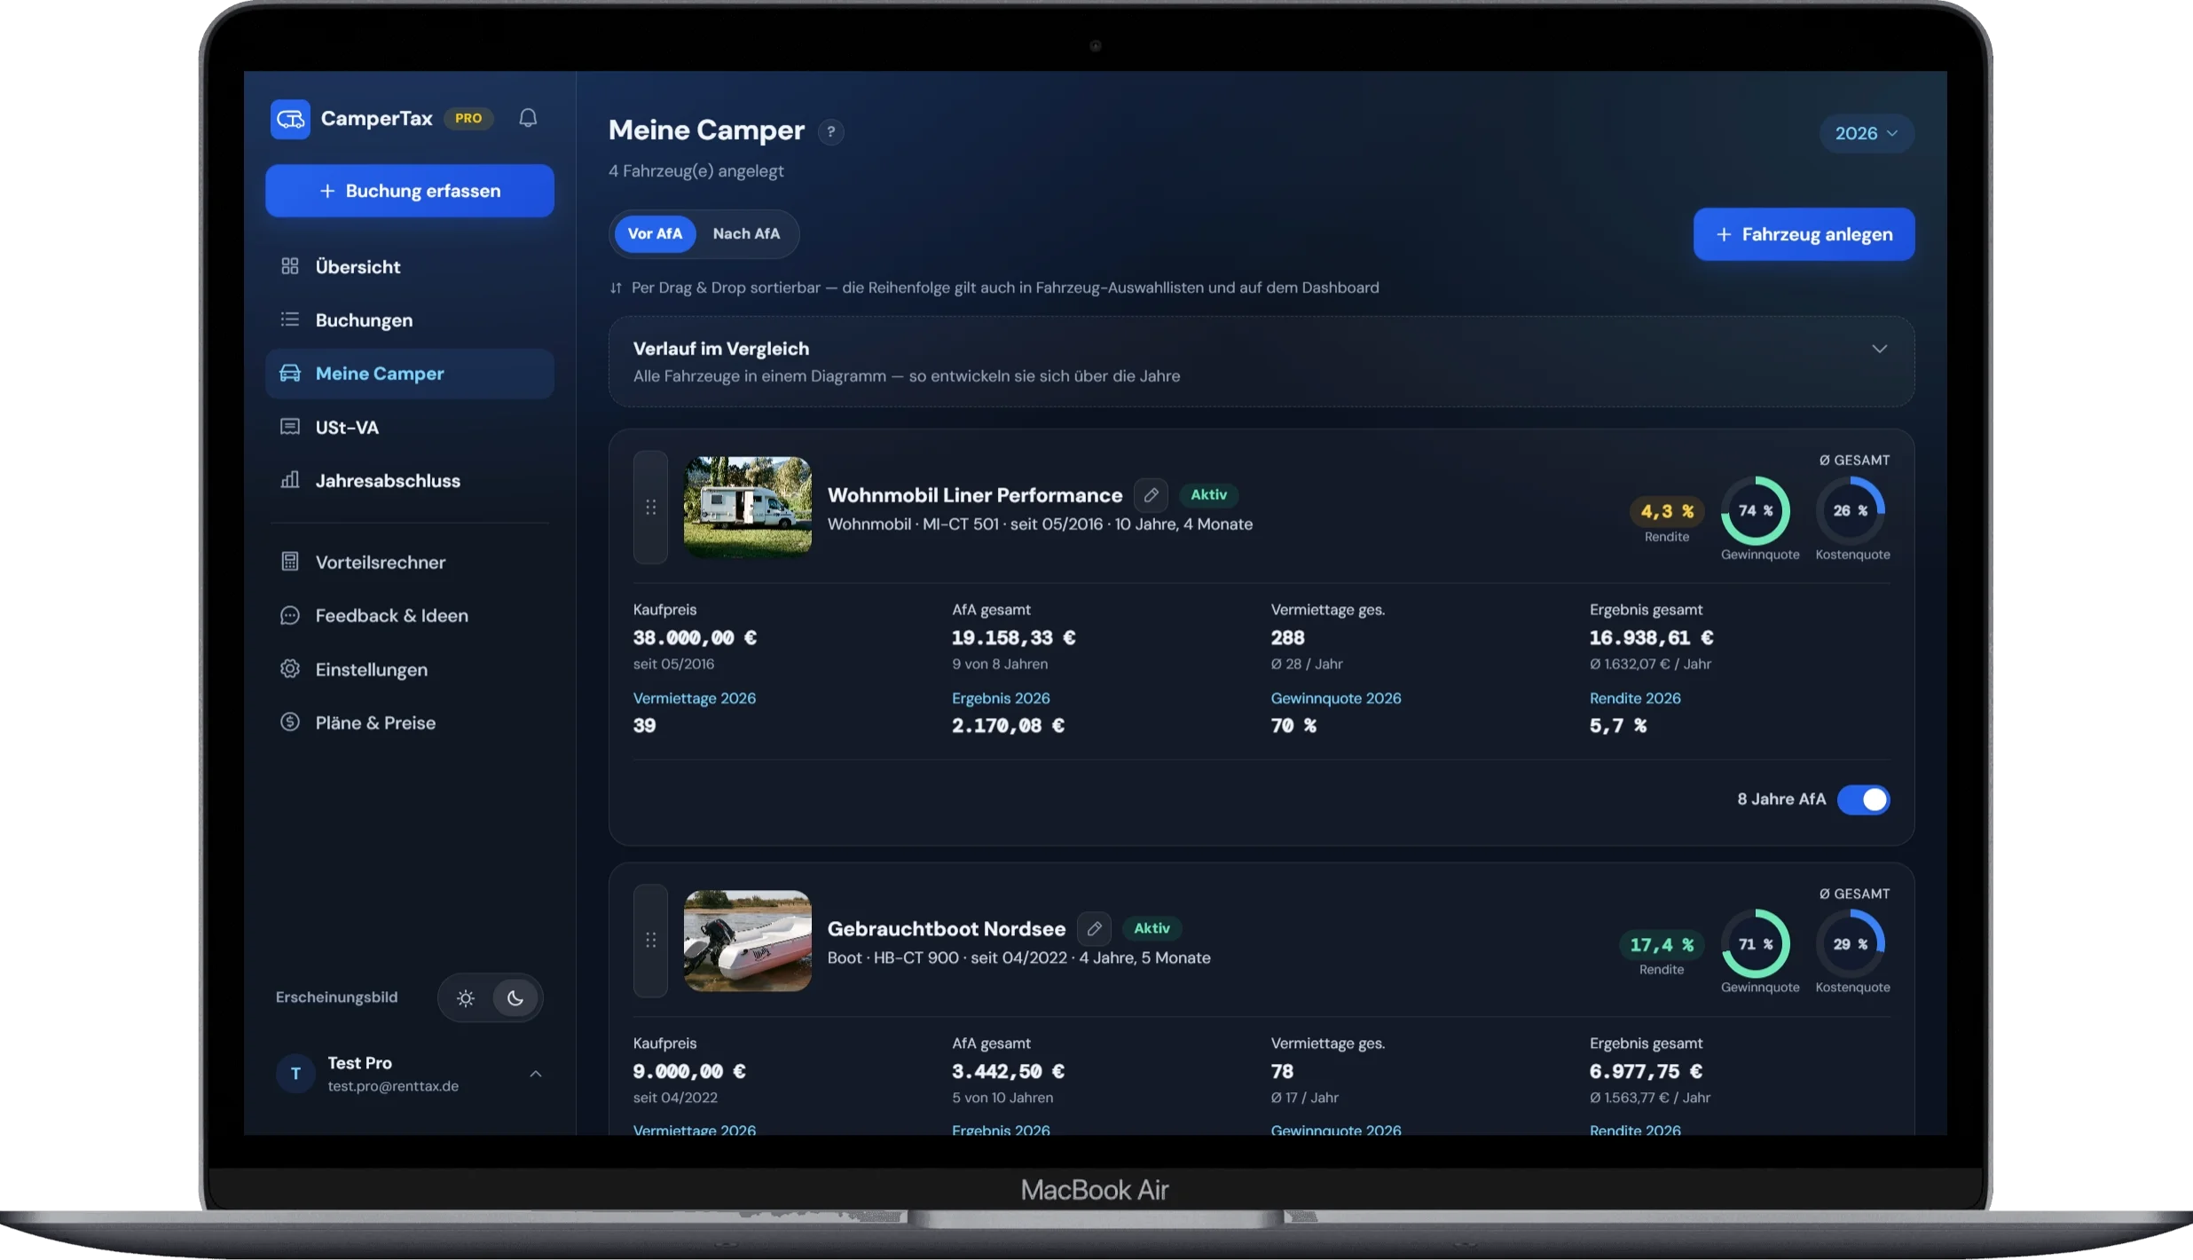Image resolution: width=2193 pixels, height=1260 pixels.
Task: Select the Nach AfA option
Action: point(746,234)
